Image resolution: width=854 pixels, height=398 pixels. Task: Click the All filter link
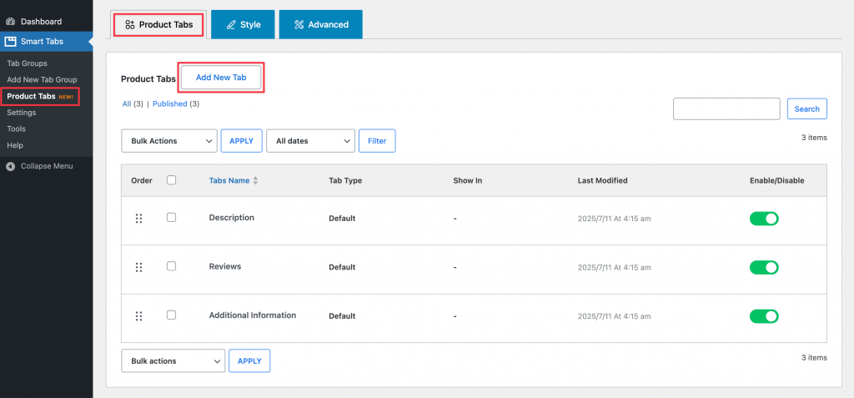[127, 103]
